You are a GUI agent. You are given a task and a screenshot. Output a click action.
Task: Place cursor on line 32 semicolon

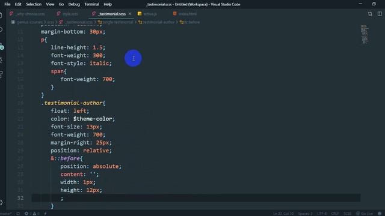(x=62, y=198)
